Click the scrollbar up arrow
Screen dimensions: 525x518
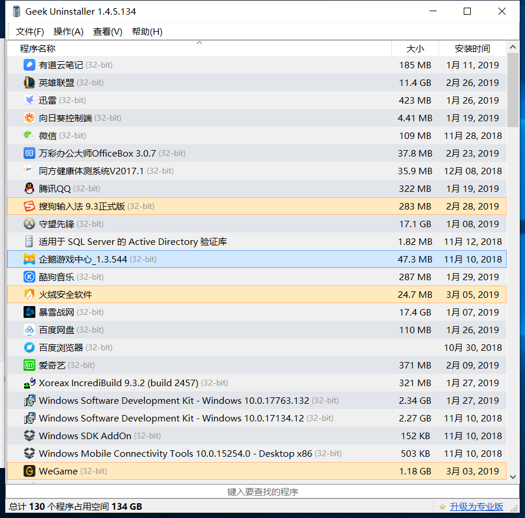513,47
